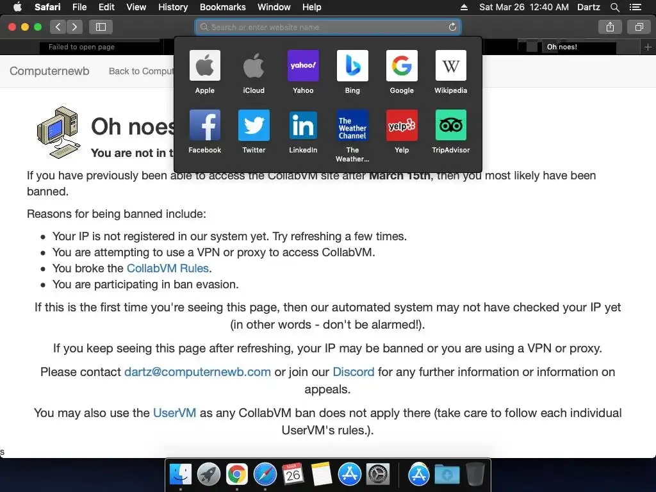Screen dimensions: 656x492
Task: Open the CollabVM Rules link
Action: pyautogui.click(x=168, y=268)
